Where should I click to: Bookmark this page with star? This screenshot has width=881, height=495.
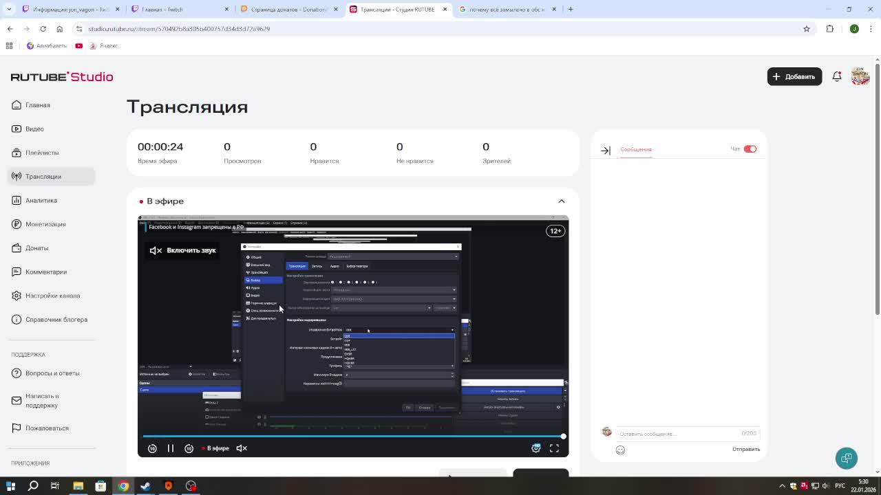pyautogui.click(x=807, y=29)
